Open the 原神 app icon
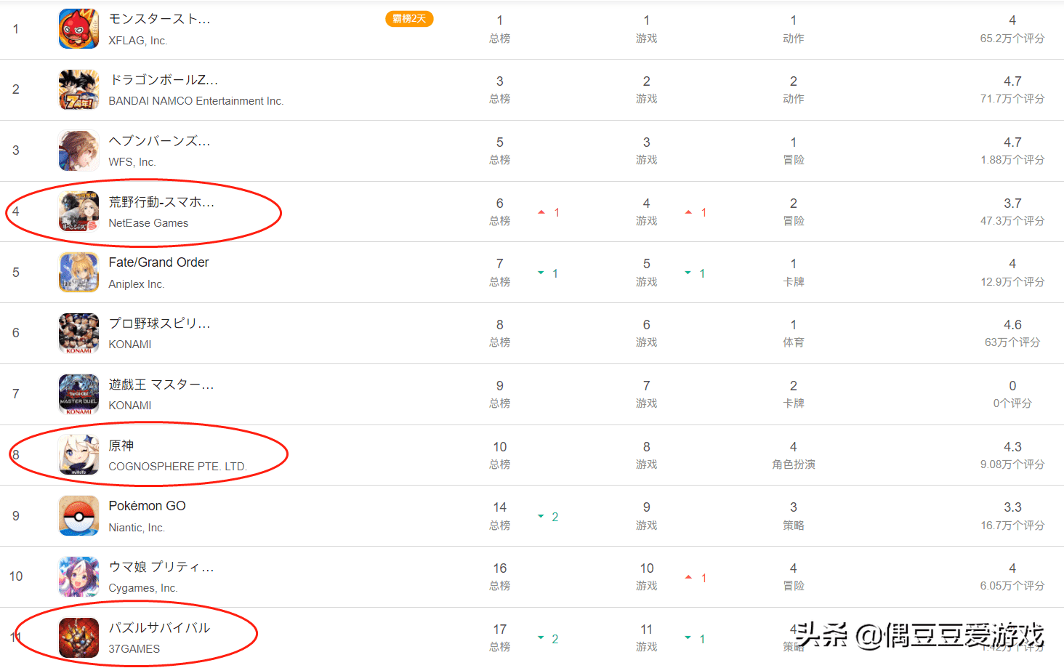 pyautogui.click(x=78, y=455)
